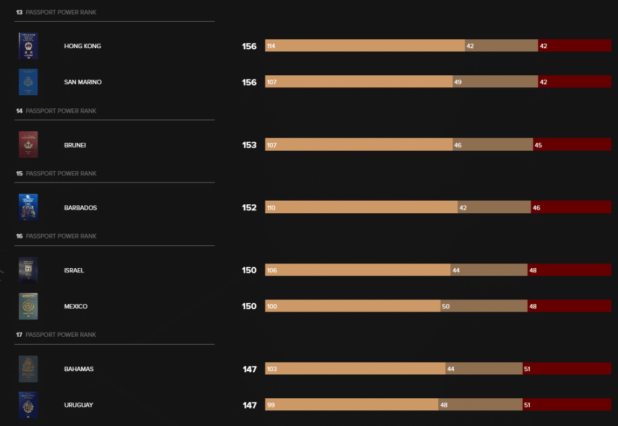The height and width of the screenshot is (426, 618).
Task: Click the MEXICO country name
Action: (75, 307)
